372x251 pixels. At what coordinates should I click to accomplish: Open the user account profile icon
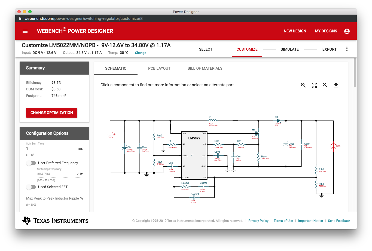pyautogui.click(x=347, y=31)
